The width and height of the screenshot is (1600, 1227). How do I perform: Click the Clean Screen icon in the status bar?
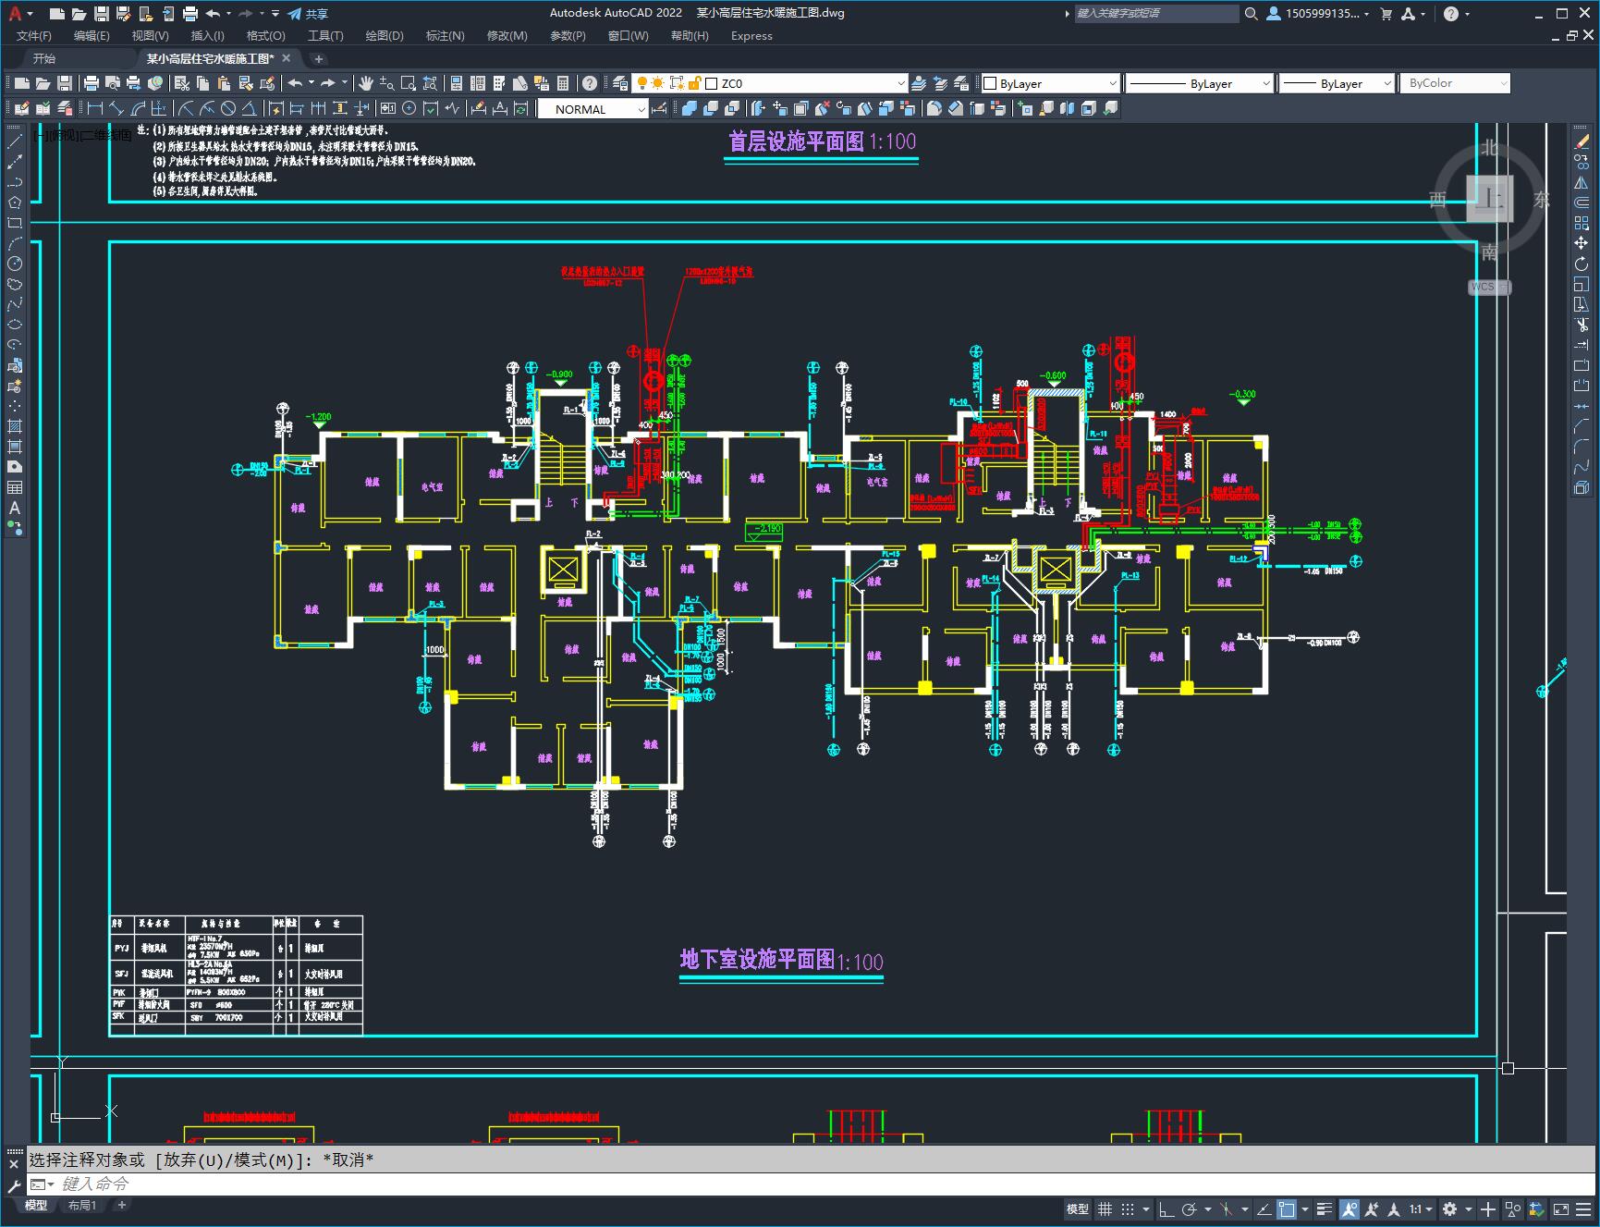[x=1561, y=1209]
